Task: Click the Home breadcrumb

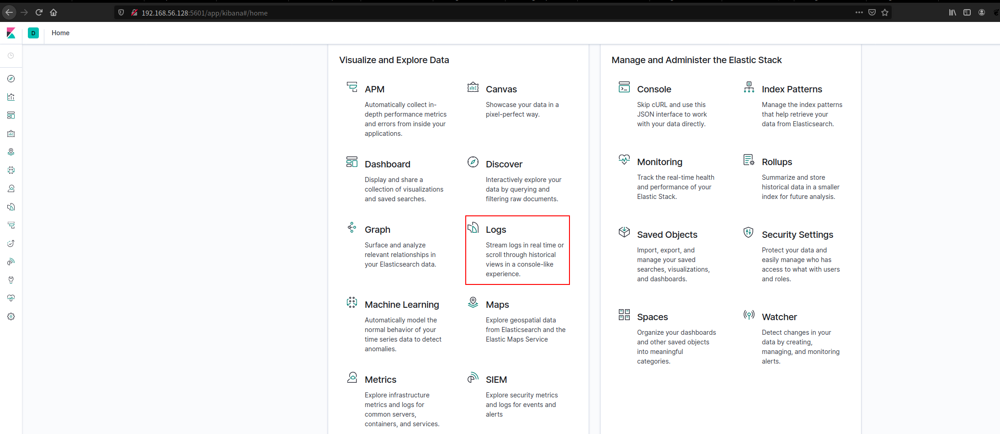Action: pos(60,33)
